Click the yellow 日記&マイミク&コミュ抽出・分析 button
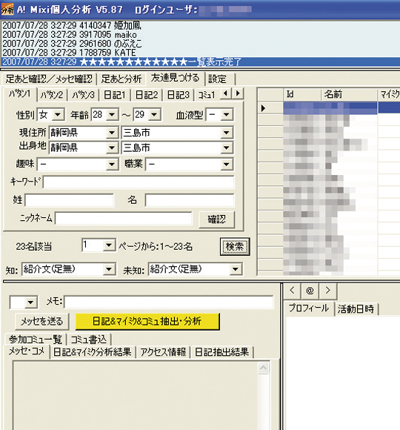This screenshot has height=430, width=400. pos(147,321)
